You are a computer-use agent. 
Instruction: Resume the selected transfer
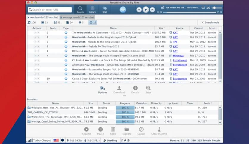coord(86,131)
